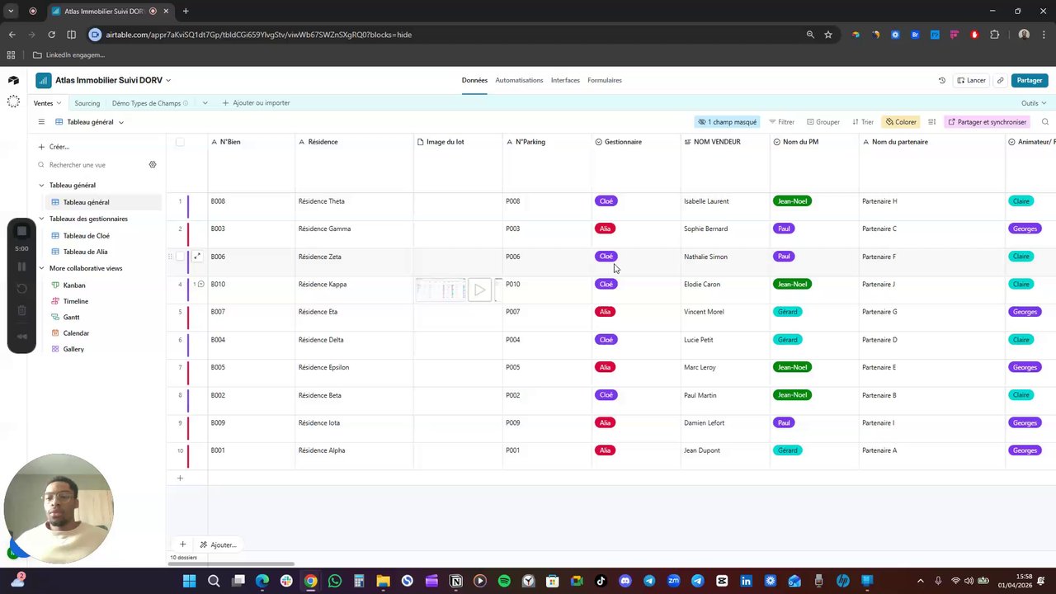Open the base history clock icon
This screenshot has height=594, width=1056.
942,80
